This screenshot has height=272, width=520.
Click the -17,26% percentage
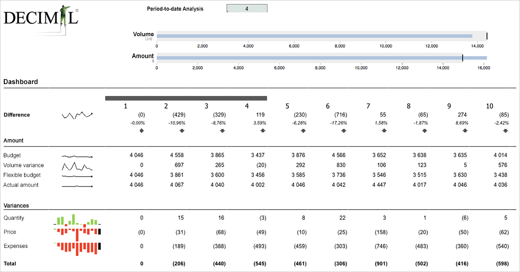338,123
